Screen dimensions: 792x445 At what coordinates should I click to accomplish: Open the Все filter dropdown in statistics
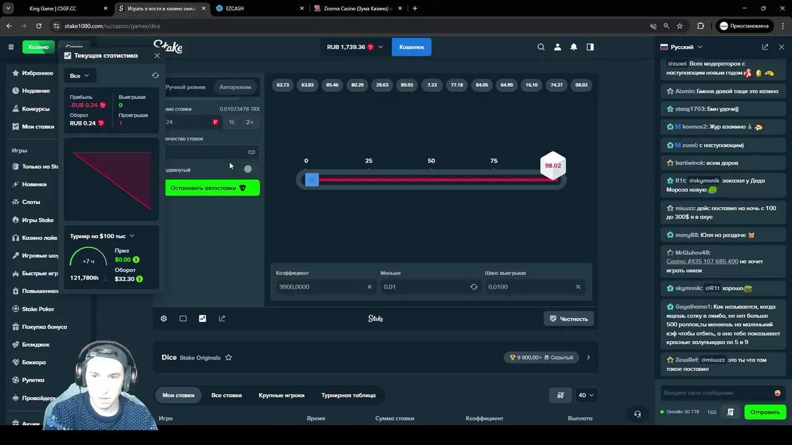[79, 75]
